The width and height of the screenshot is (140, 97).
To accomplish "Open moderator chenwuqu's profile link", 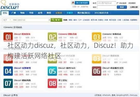I will [x=134, y=95].
